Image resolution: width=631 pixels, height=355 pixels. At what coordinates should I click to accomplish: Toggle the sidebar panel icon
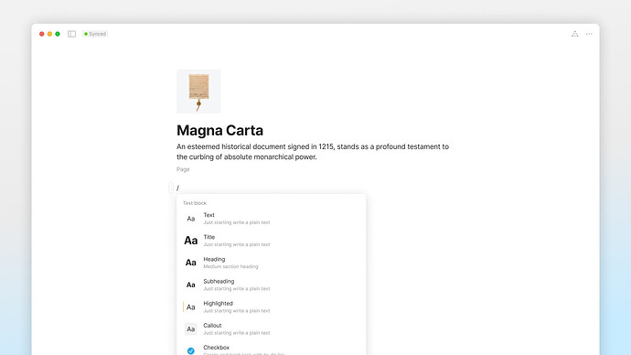71,34
